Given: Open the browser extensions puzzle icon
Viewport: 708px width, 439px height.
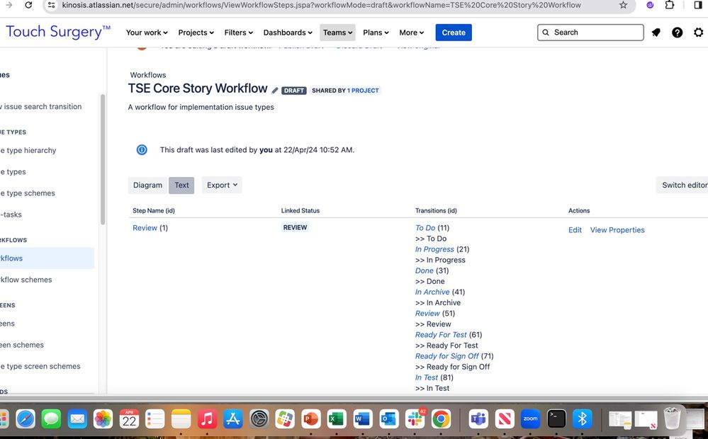Looking at the screenshot, I should 670,5.
